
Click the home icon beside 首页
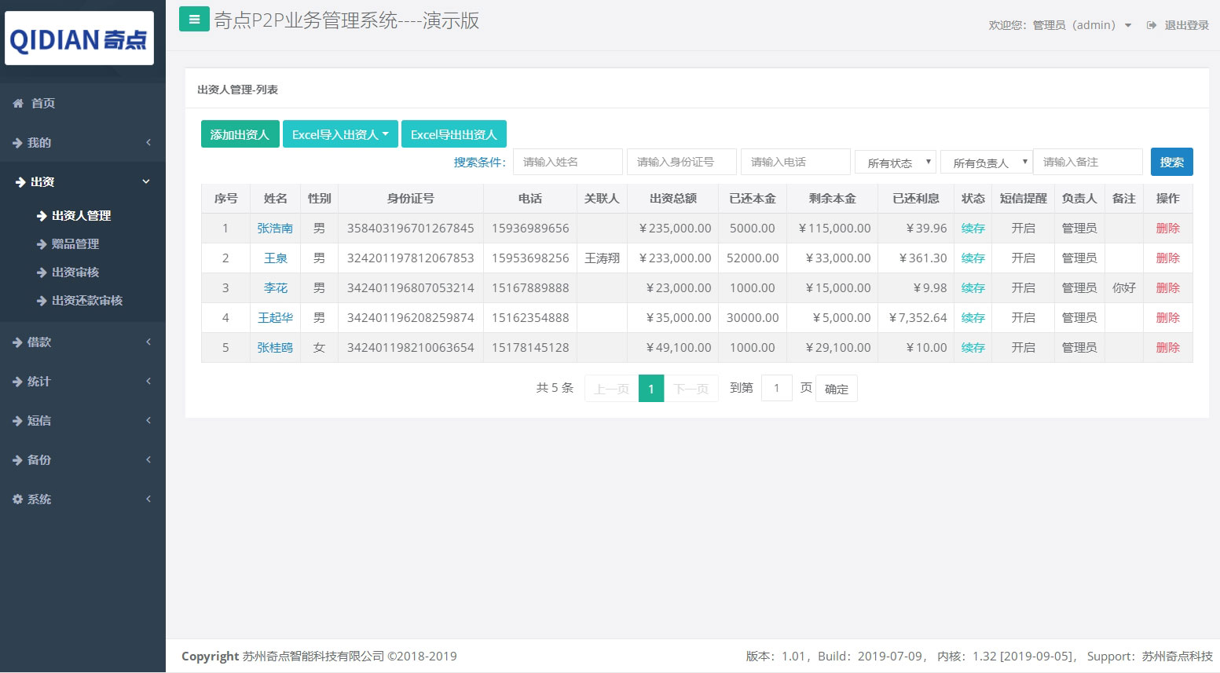point(18,103)
